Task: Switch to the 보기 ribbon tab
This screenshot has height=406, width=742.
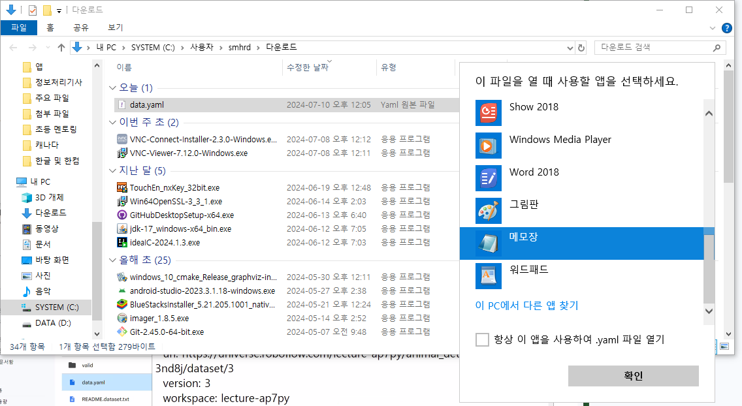Action: coord(116,27)
